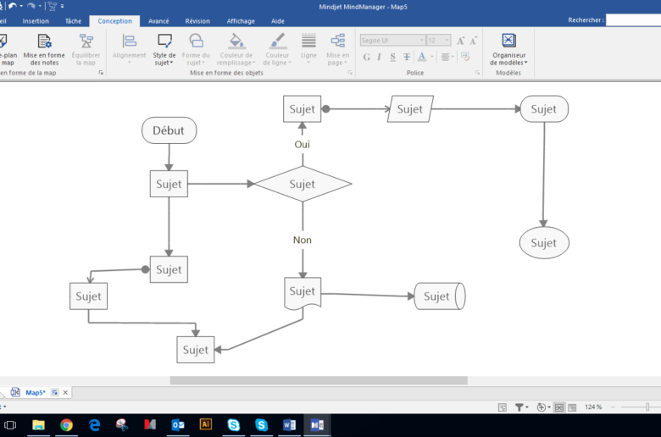Select the diamond decision shape
Screen dimensions: 661x437
pyautogui.click(x=303, y=184)
